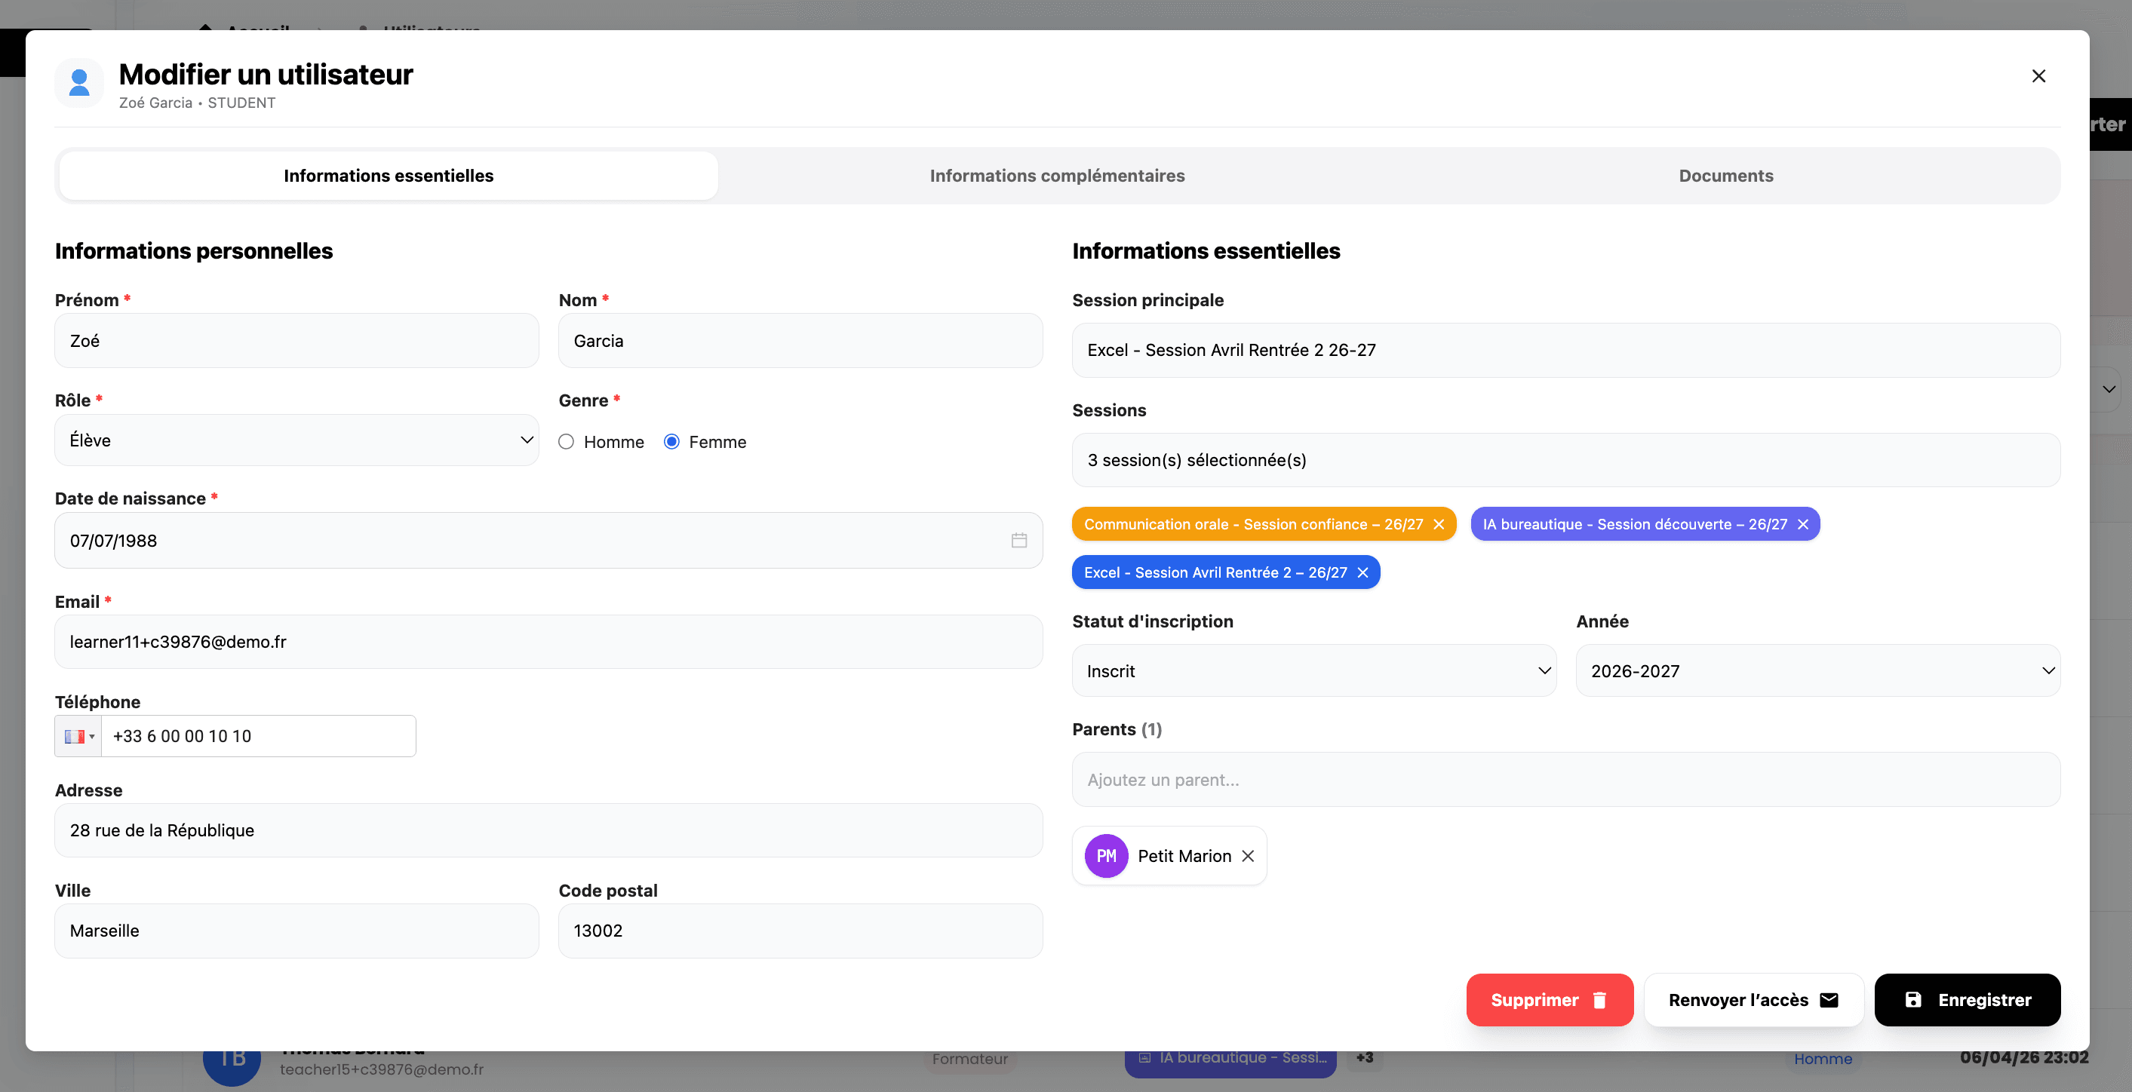The height and width of the screenshot is (1092, 2132).
Task: Switch to the Documents tab
Action: (1725, 176)
